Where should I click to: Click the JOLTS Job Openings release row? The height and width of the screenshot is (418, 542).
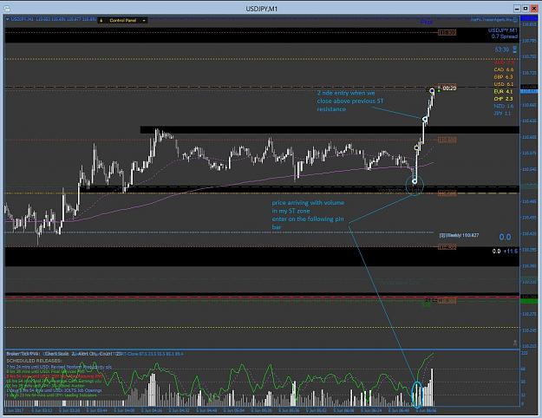click(x=54, y=390)
